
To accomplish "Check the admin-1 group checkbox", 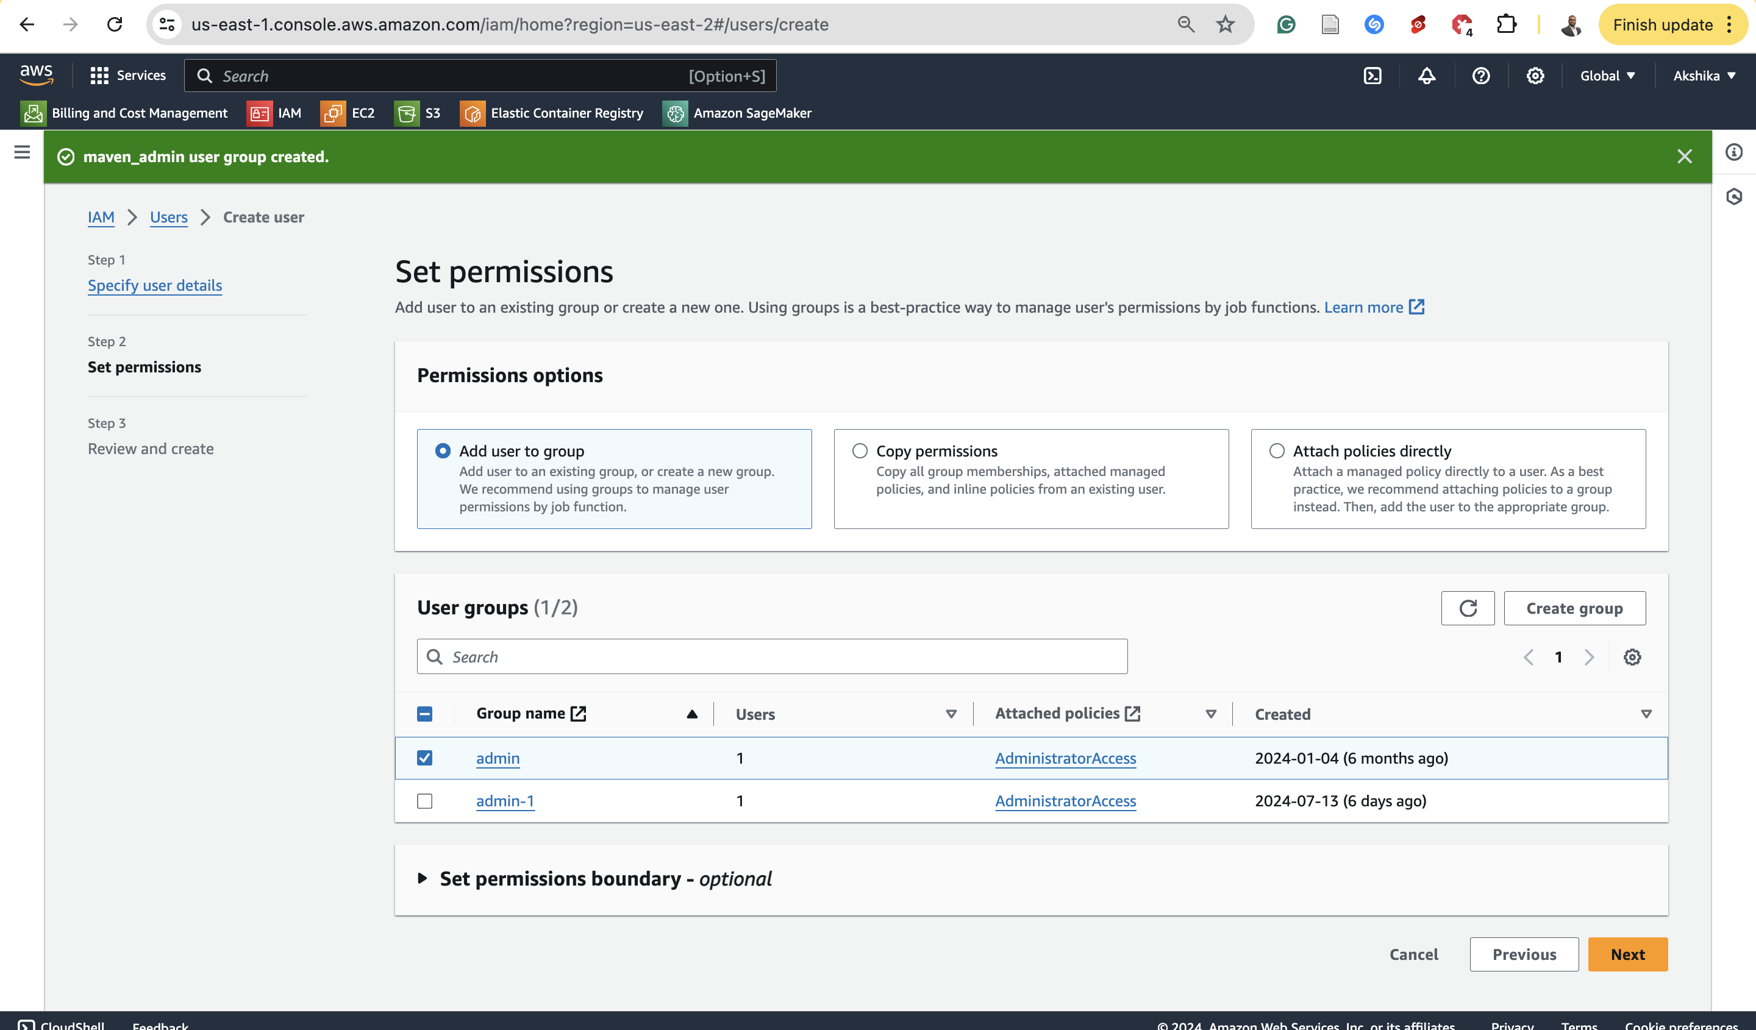I will [x=424, y=801].
